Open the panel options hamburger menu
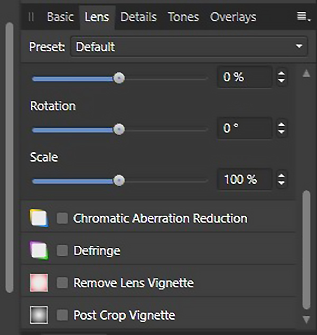 [303, 17]
